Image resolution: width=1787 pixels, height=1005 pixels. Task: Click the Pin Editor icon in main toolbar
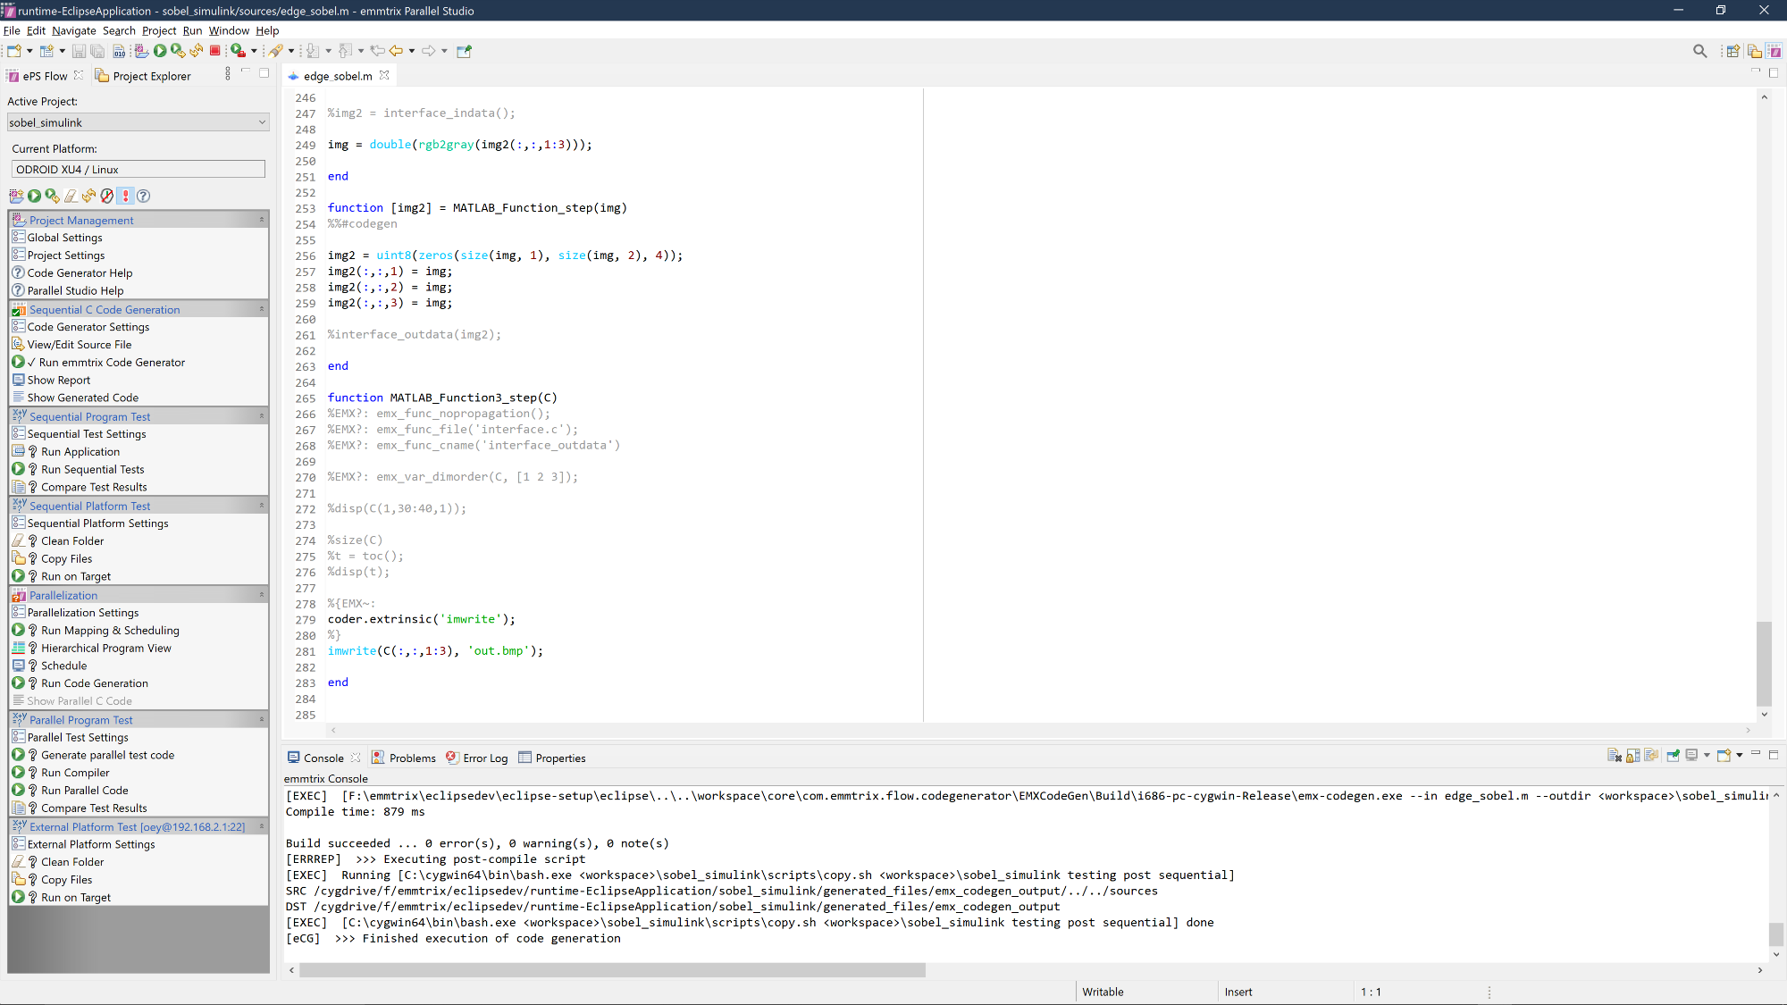(x=464, y=51)
